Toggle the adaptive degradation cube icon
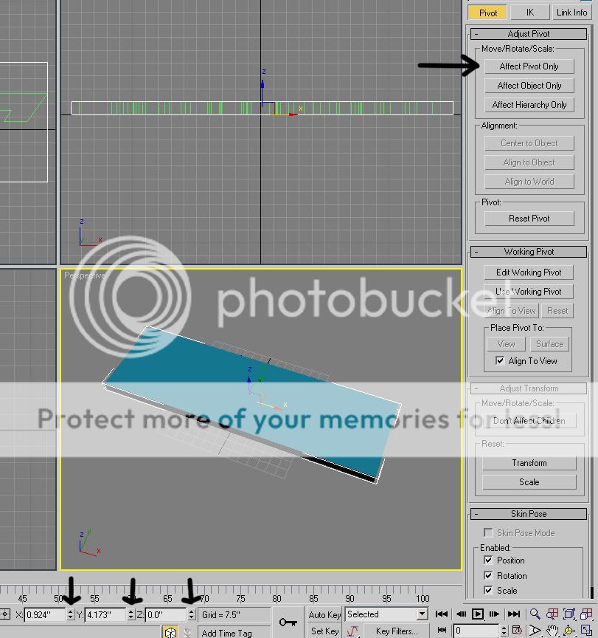The width and height of the screenshot is (598, 638). click(x=170, y=632)
